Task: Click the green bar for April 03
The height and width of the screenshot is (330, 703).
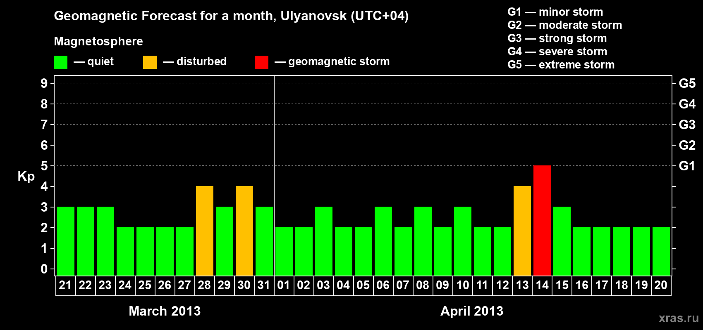Action: 324,241
